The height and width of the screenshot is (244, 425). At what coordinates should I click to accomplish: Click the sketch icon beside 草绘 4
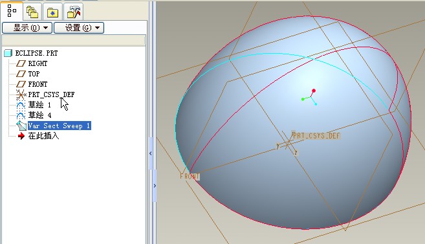(x=21, y=115)
